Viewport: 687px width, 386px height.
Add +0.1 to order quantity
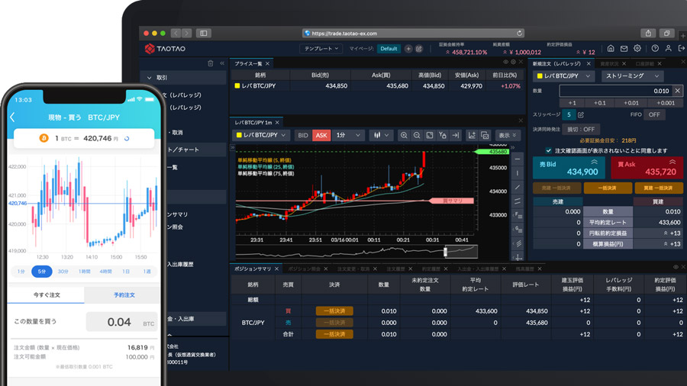tap(599, 103)
